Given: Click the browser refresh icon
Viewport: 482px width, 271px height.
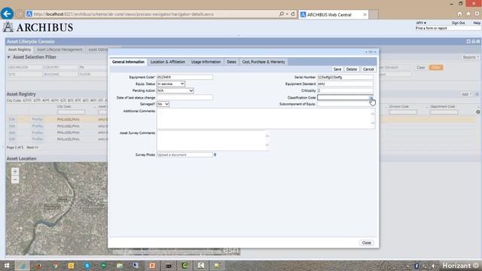Looking at the screenshot, I should click(293, 14).
